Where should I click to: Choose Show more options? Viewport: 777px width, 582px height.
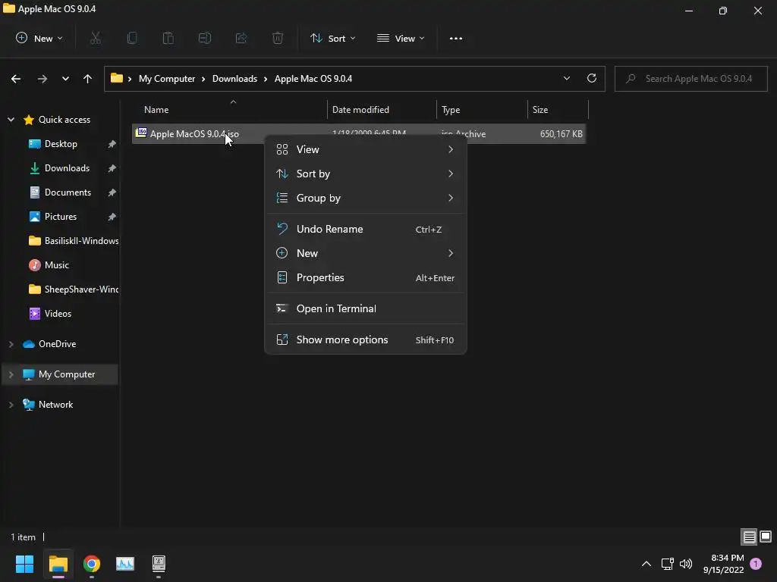pyautogui.click(x=366, y=340)
